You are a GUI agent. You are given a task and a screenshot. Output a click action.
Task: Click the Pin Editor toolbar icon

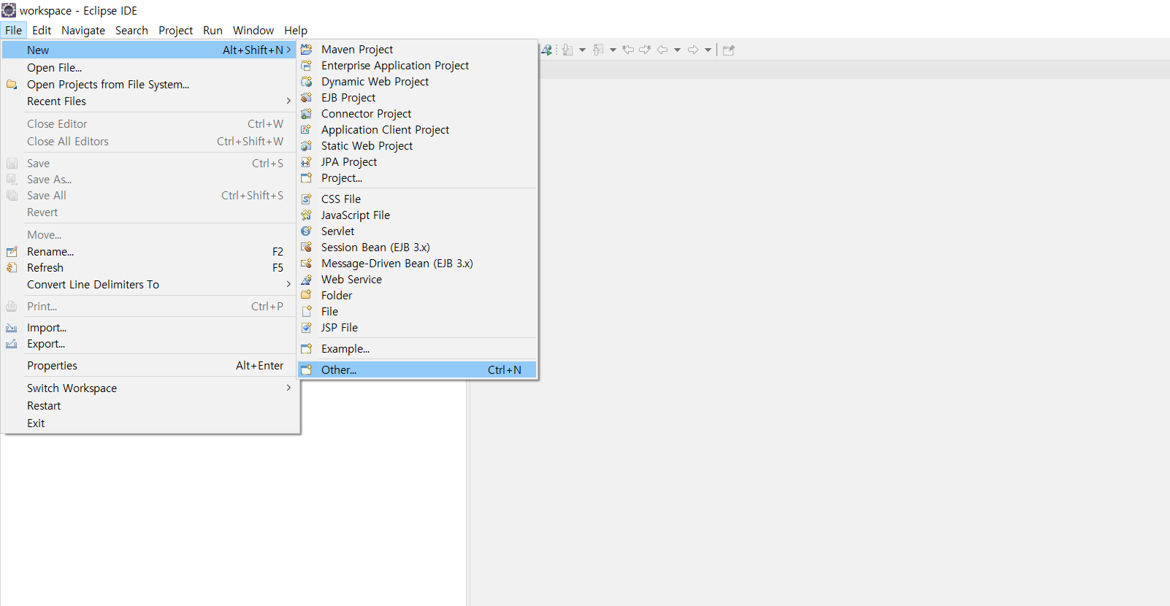[728, 50]
